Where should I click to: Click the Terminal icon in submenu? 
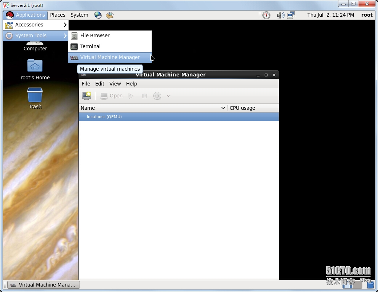(x=74, y=47)
